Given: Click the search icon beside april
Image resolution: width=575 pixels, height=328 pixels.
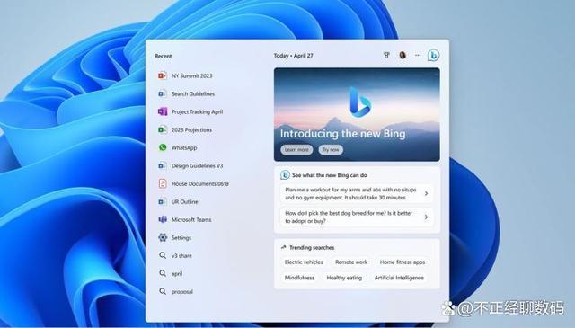Looking at the screenshot, I should click(x=163, y=273).
